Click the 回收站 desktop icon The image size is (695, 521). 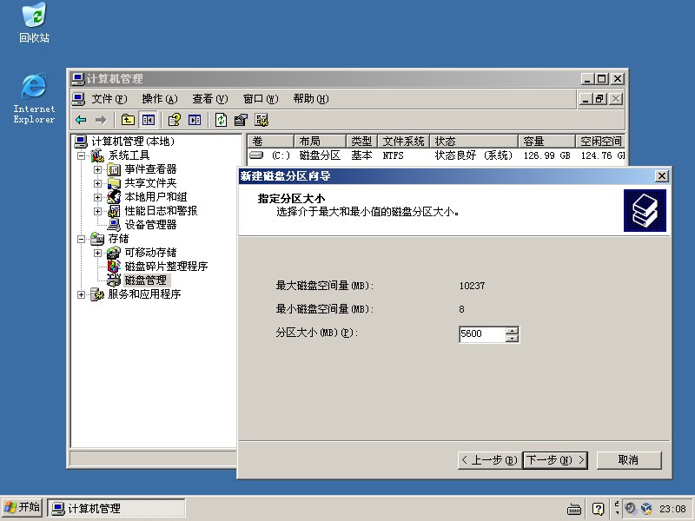[x=34, y=23]
